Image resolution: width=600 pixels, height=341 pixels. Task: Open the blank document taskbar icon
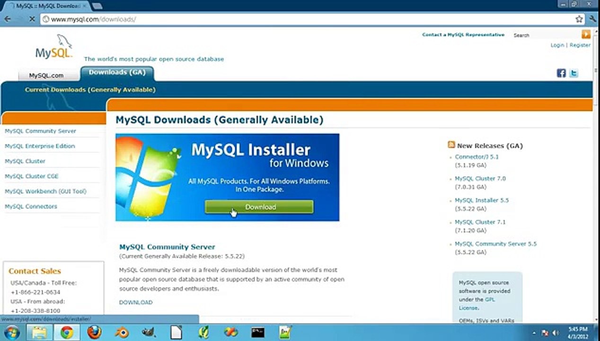click(176, 332)
